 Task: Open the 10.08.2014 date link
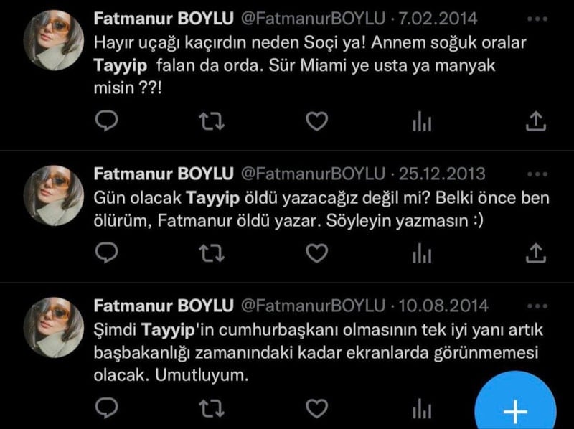[443, 306]
